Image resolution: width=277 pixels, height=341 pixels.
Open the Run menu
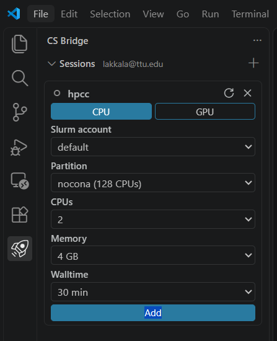pyautogui.click(x=210, y=14)
